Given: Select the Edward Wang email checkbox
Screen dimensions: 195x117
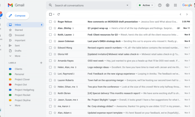Looking at the screenshot, I should point(50,48).
